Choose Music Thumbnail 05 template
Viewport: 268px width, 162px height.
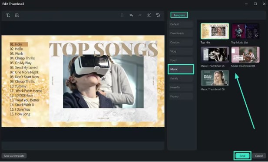tap(215, 55)
